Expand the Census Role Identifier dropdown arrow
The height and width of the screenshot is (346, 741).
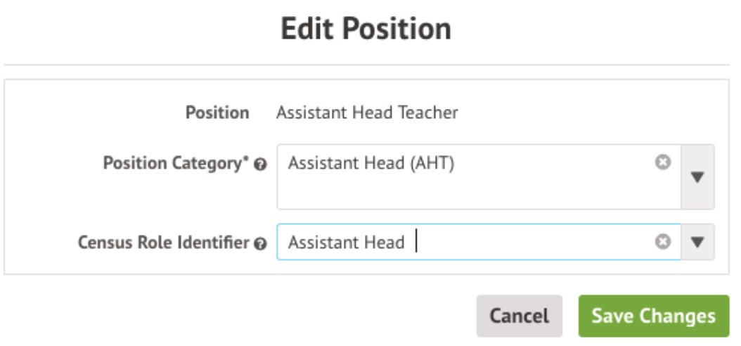697,242
